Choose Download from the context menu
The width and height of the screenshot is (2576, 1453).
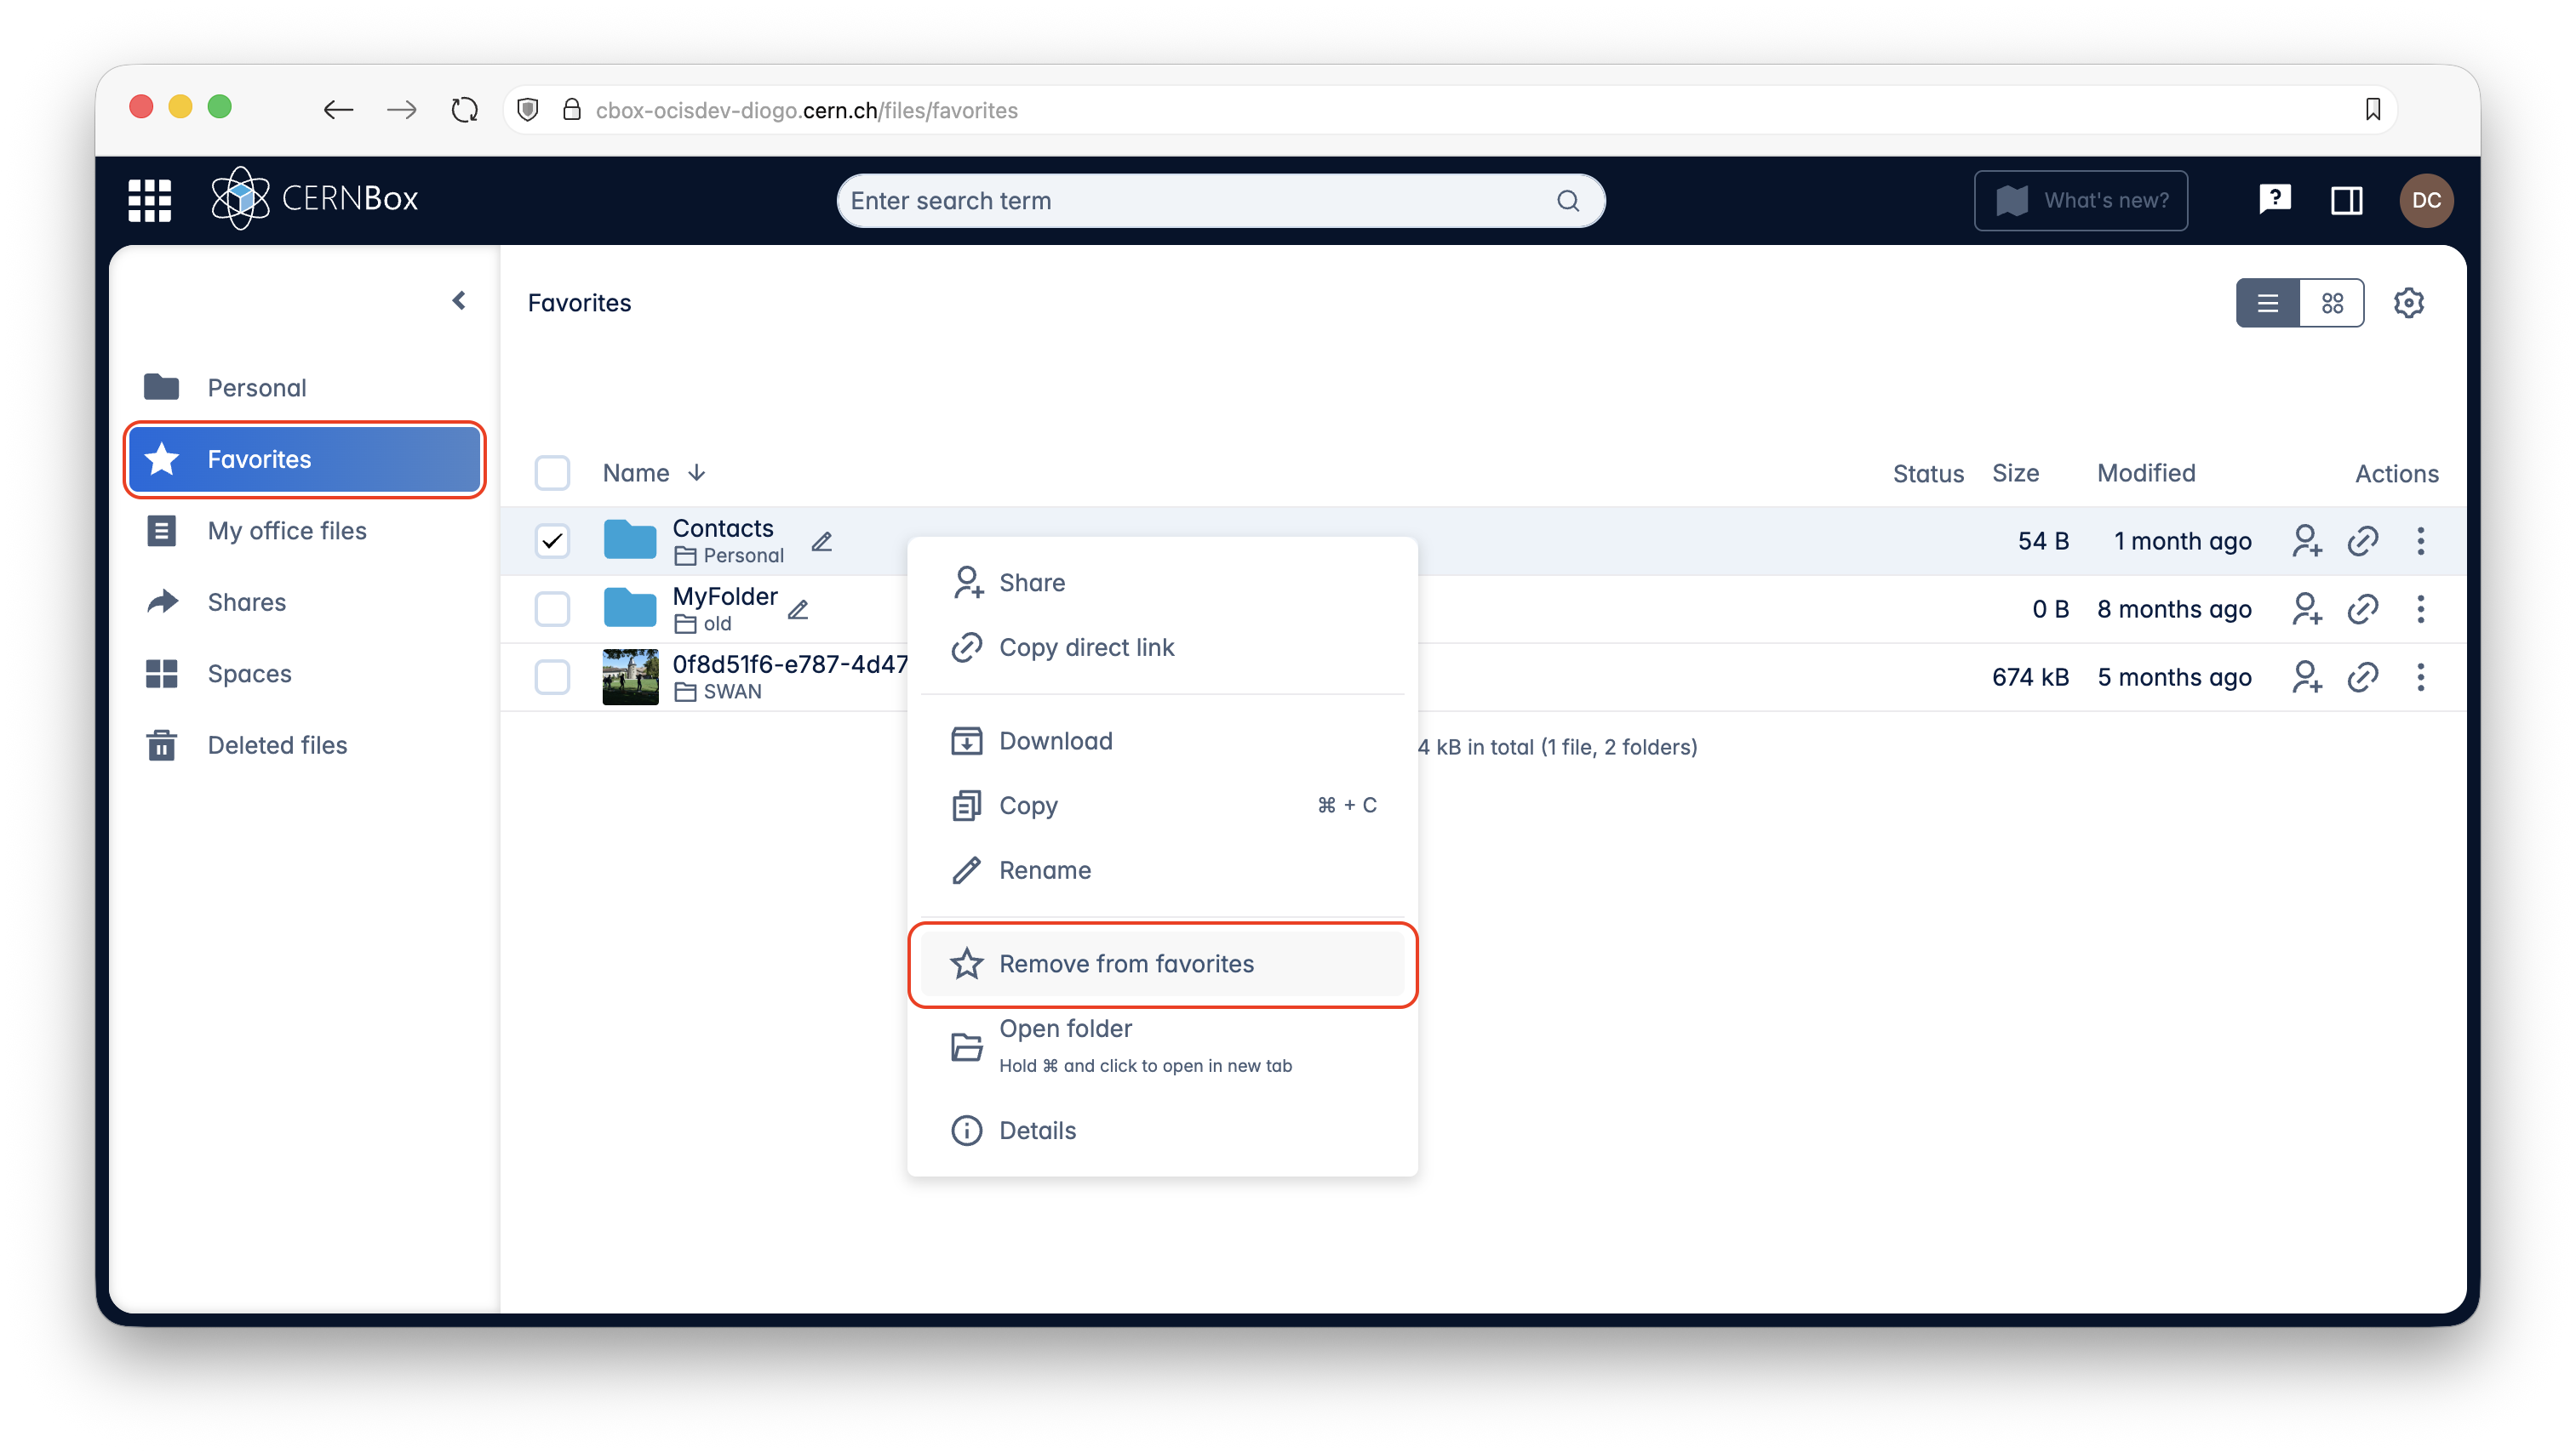click(x=1055, y=740)
